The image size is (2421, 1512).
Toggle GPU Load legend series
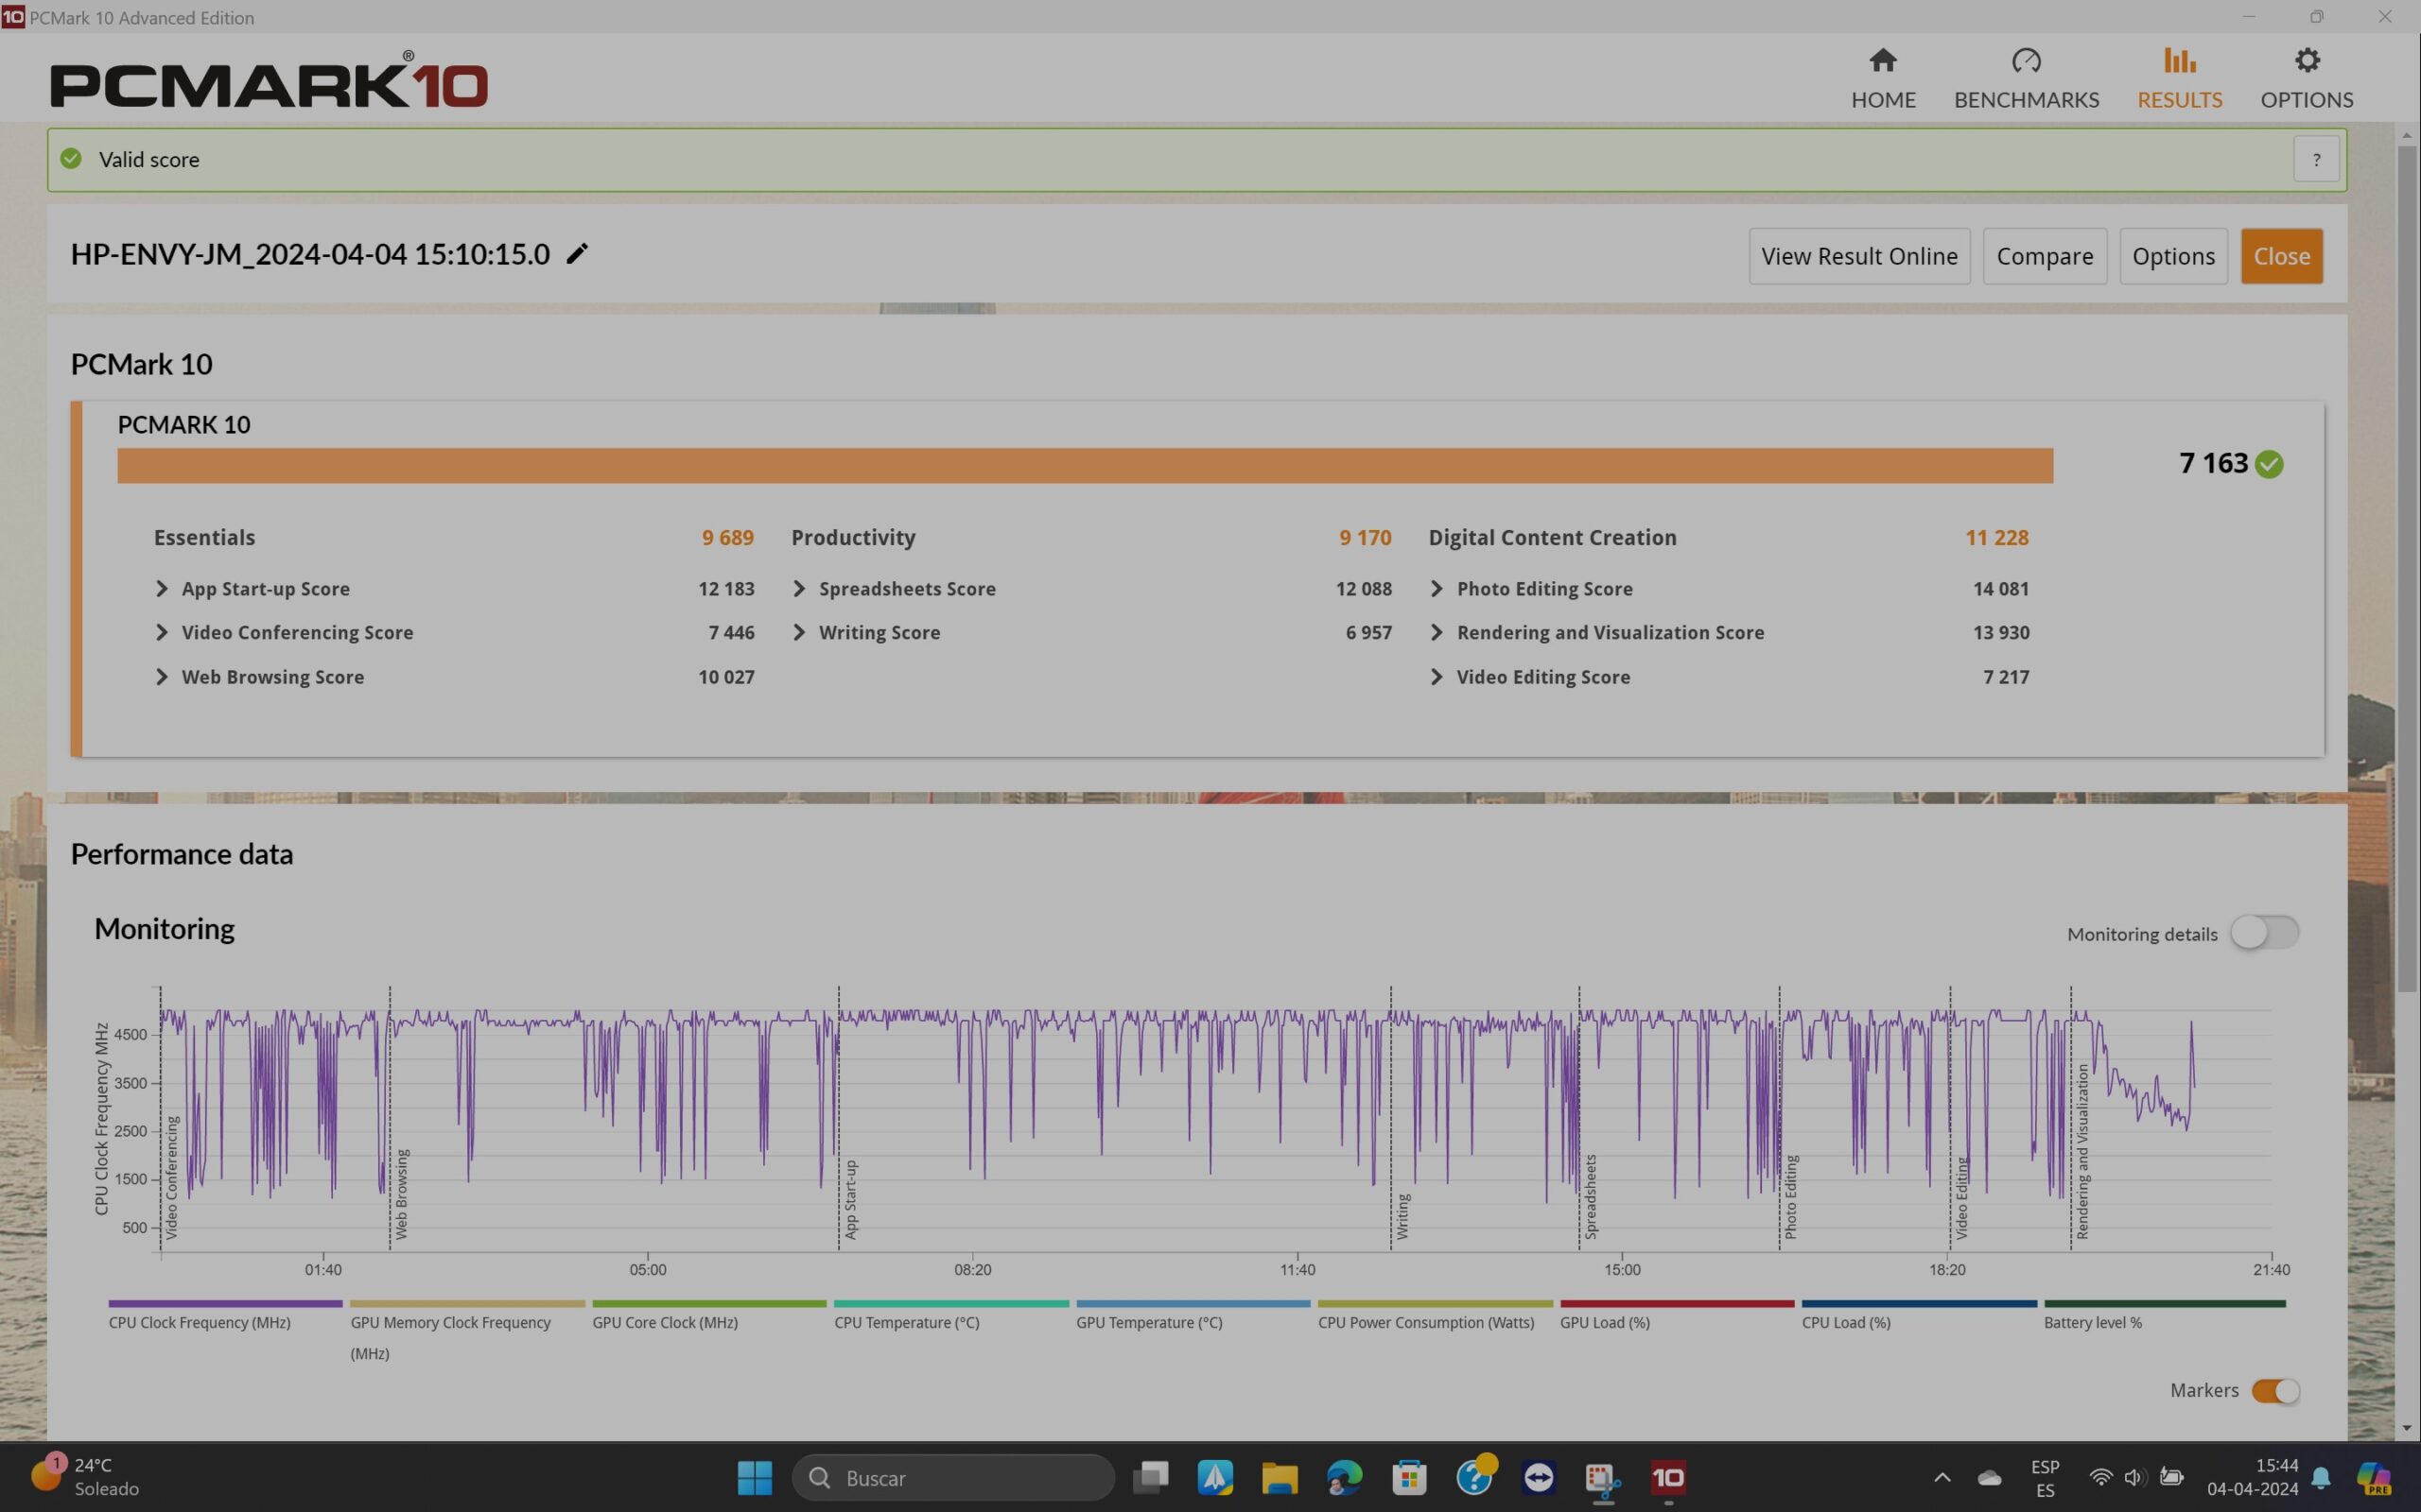[x=1677, y=1316]
